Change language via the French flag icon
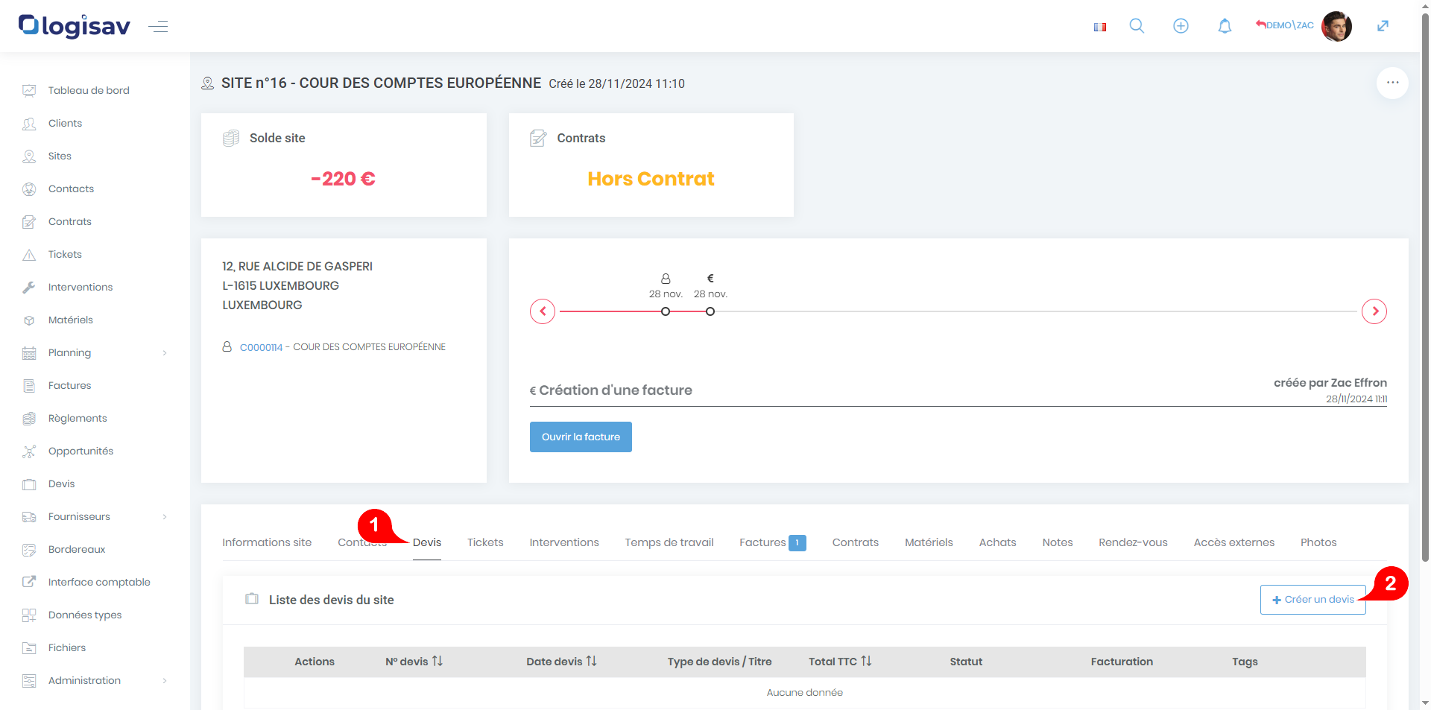The width and height of the screenshot is (1431, 710). tap(1099, 27)
